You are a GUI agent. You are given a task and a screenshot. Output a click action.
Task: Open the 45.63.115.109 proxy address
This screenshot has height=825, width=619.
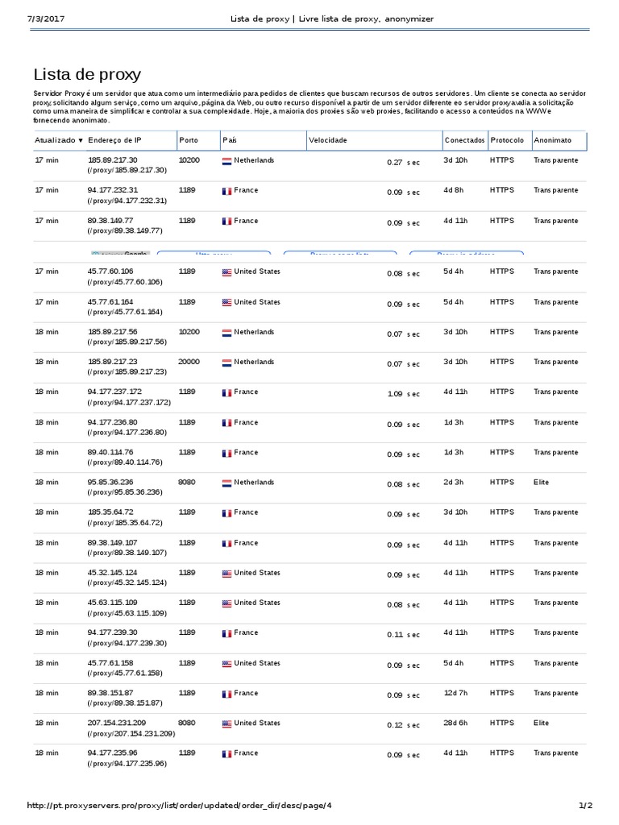pyautogui.click(x=113, y=603)
